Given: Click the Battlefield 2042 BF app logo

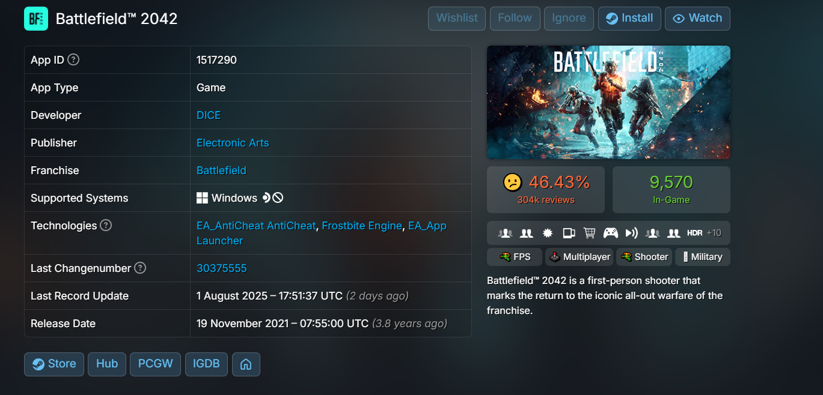Looking at the screenshot, I should [35, 19].
